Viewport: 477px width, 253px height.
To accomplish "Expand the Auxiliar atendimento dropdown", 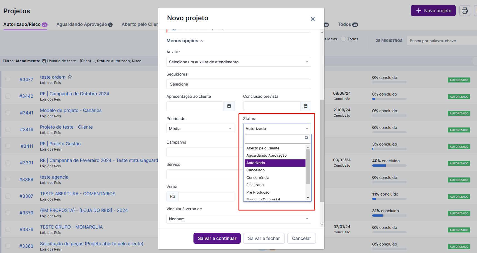I will (238, 62).
